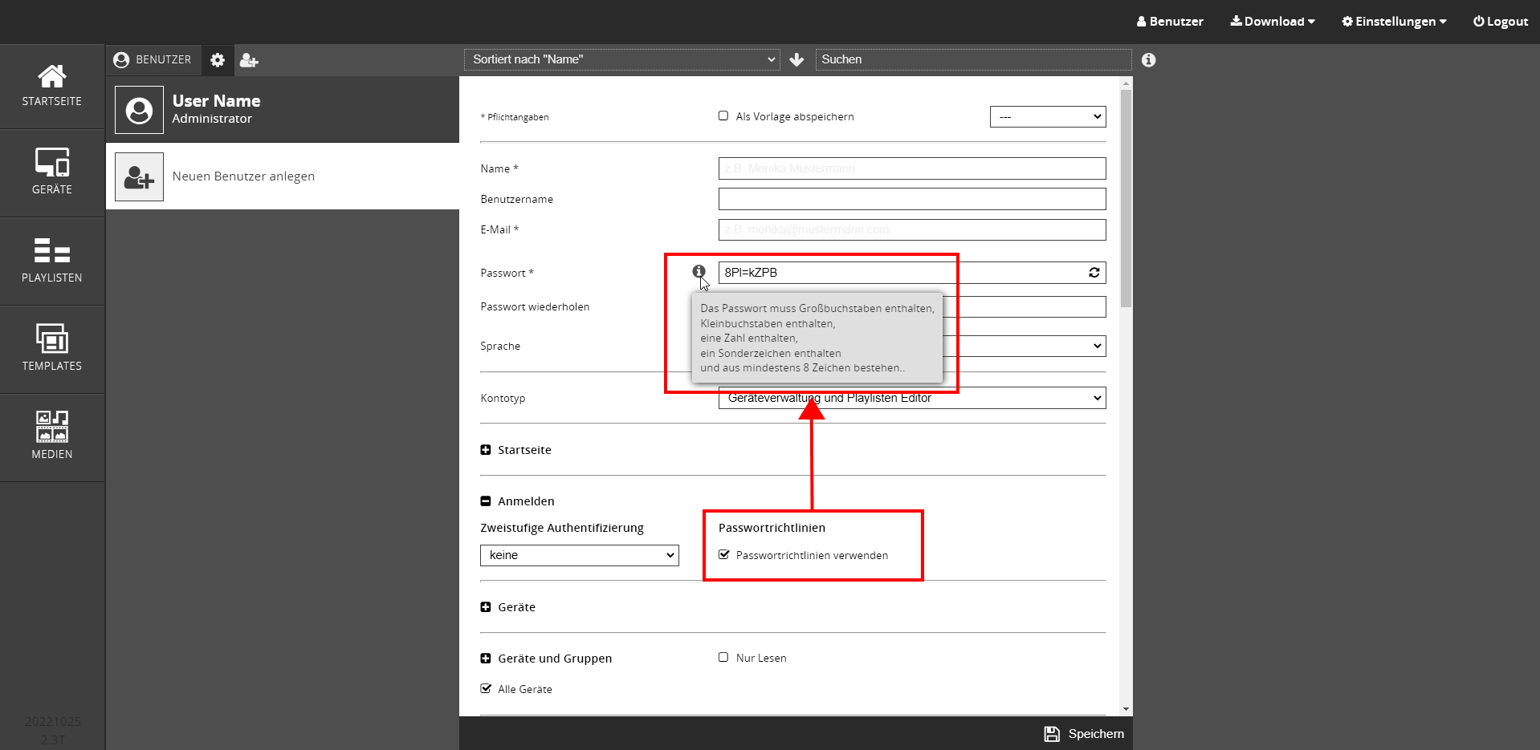Viewport: 1540px width, 750px height.
Task: Check the 'Nur Lesen' checkbox
Action: (723, 658)
